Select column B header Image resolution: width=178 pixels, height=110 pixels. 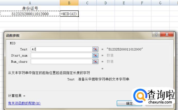coord(69,3)
